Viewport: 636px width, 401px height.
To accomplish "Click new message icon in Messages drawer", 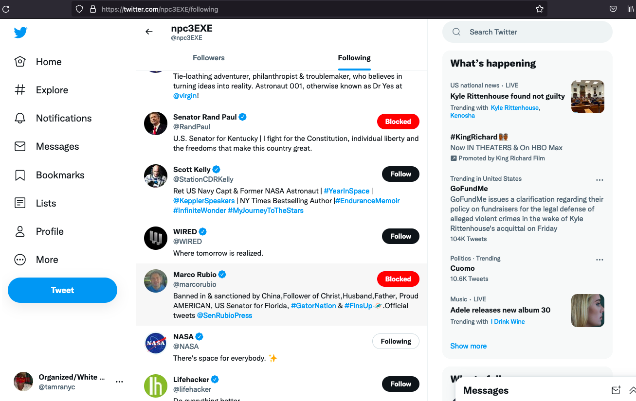I will coord(616,390).
